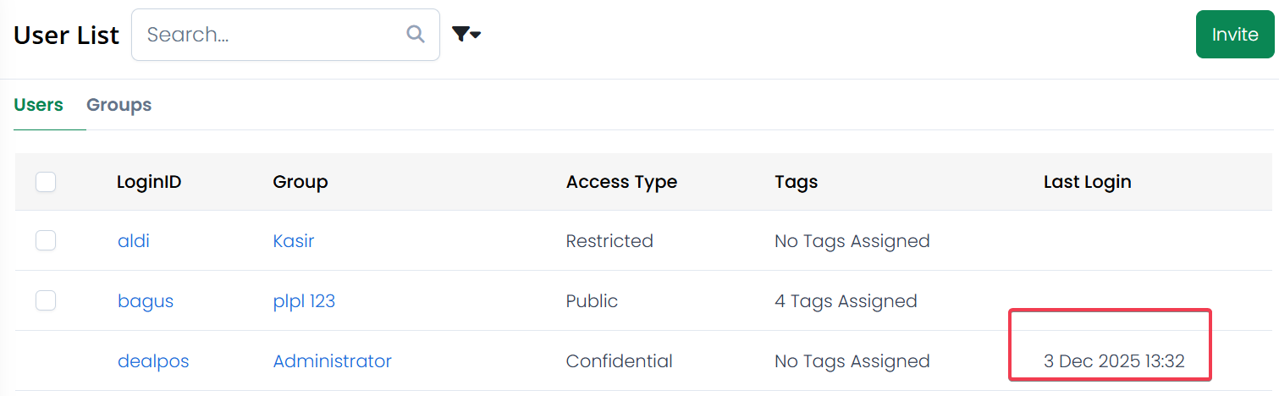Check the box for user aldi
This screenshot has width=1279, height=396.
click(x=46, y=240)
